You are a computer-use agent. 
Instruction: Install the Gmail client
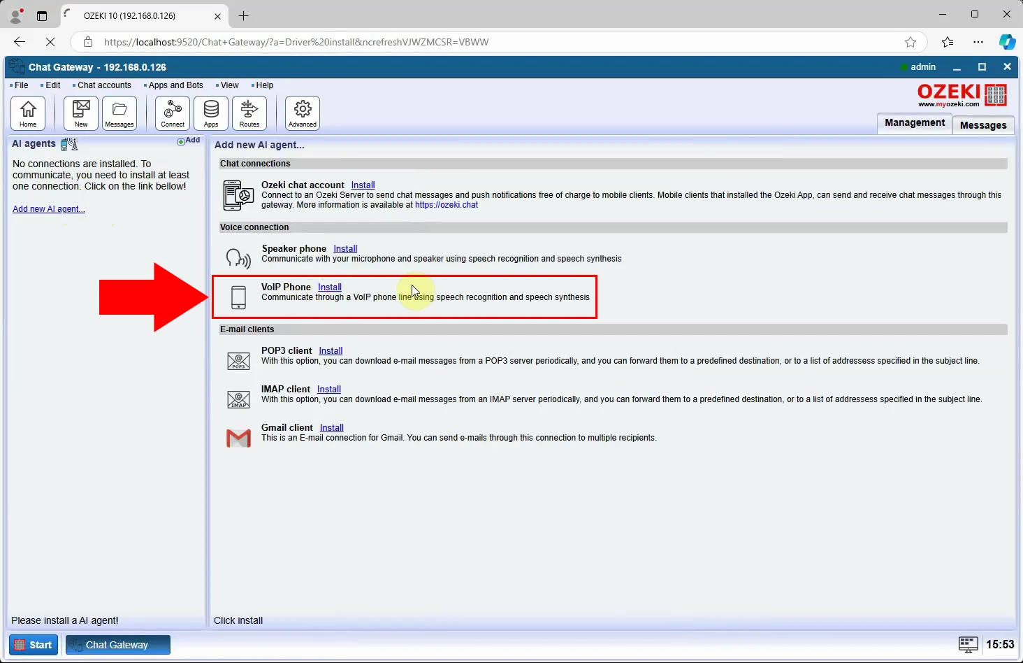(332, 428)
